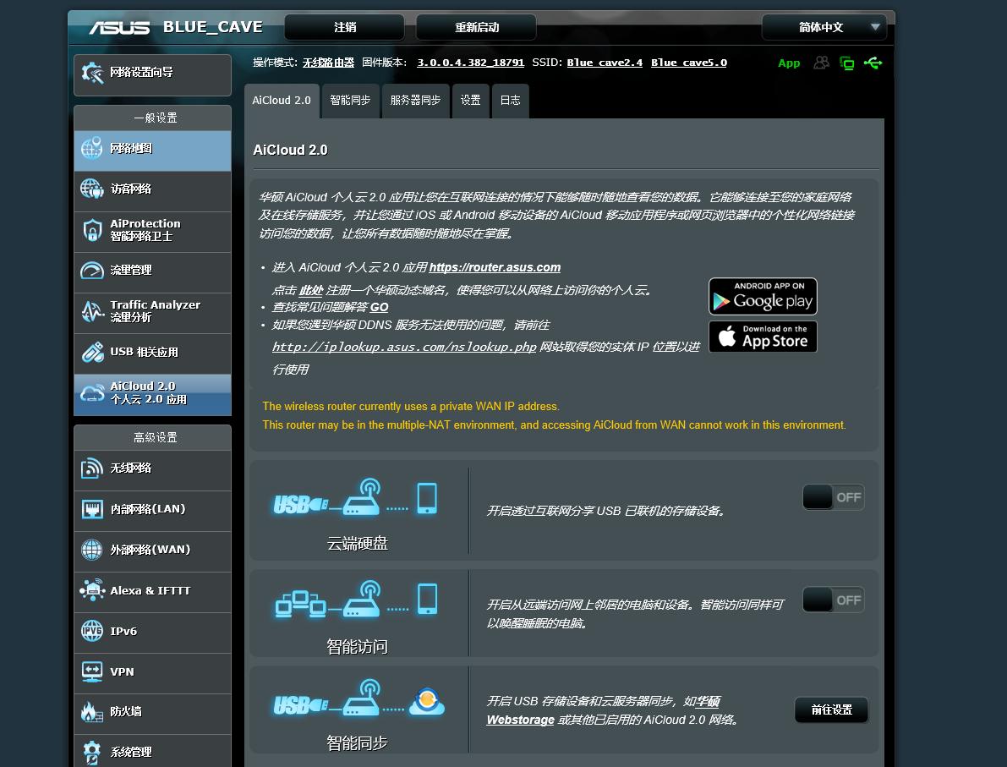Screen dimensions: 1007x767
Task: Open the 日志 log tab
Action: pyautogui.click(x=510, y=101)
